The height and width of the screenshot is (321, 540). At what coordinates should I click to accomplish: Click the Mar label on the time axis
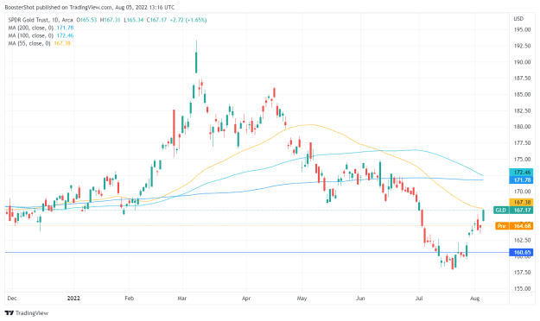click(x=182, y=299)
